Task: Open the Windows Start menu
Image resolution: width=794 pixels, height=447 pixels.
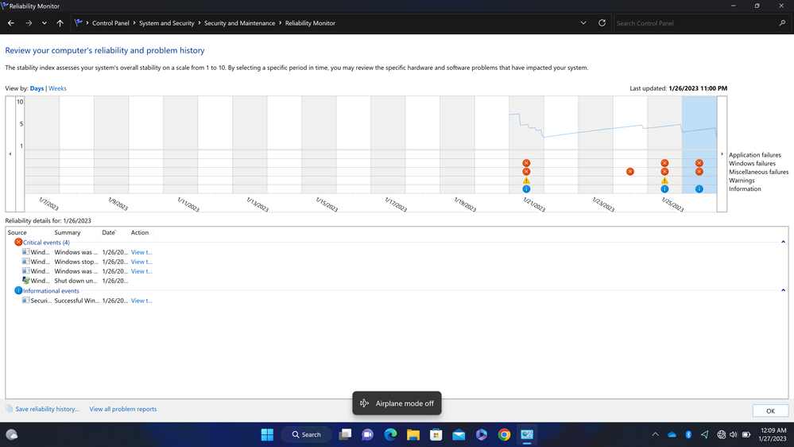Action: 267,434
